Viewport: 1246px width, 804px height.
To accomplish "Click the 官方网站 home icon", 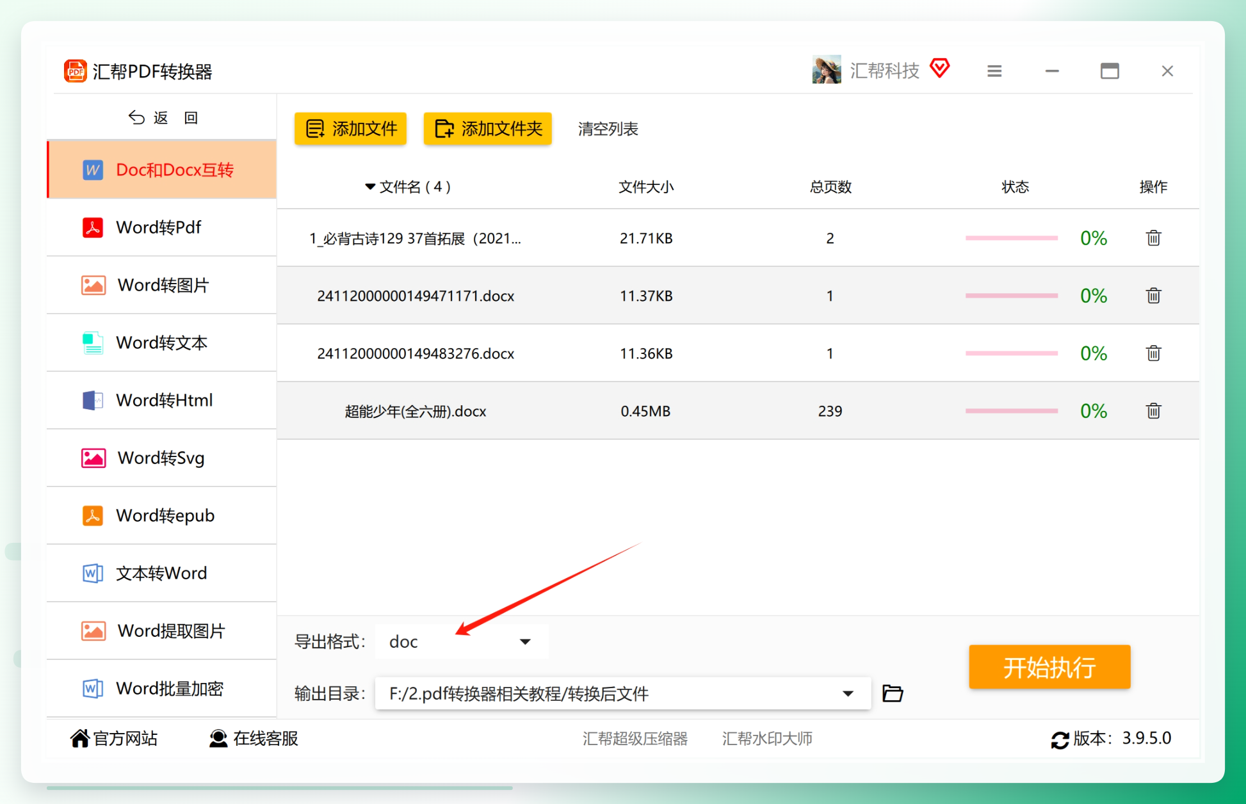I will coord(80,738).
